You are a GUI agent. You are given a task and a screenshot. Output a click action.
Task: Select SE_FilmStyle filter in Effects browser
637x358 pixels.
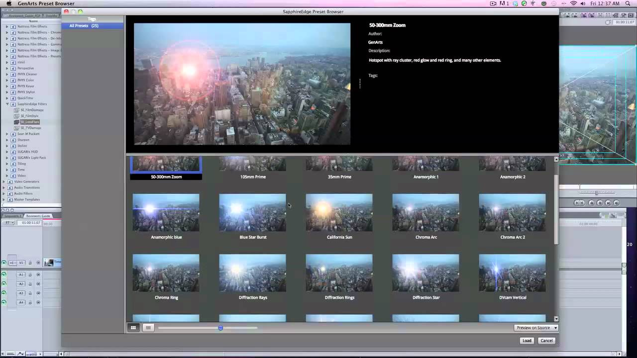click(x=29, y=116)
